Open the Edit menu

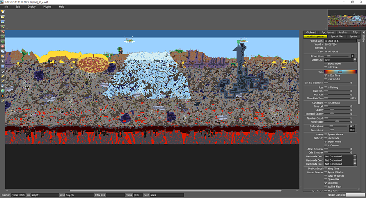click(18, 7)
